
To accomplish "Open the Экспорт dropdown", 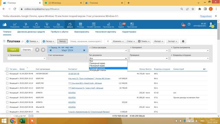I will (172, 41).
